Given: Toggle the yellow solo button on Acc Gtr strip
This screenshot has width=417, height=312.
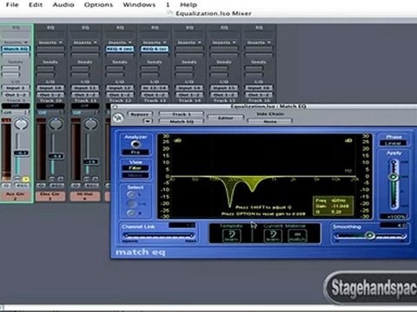Looking at the screenshot, I should [25, 179].
